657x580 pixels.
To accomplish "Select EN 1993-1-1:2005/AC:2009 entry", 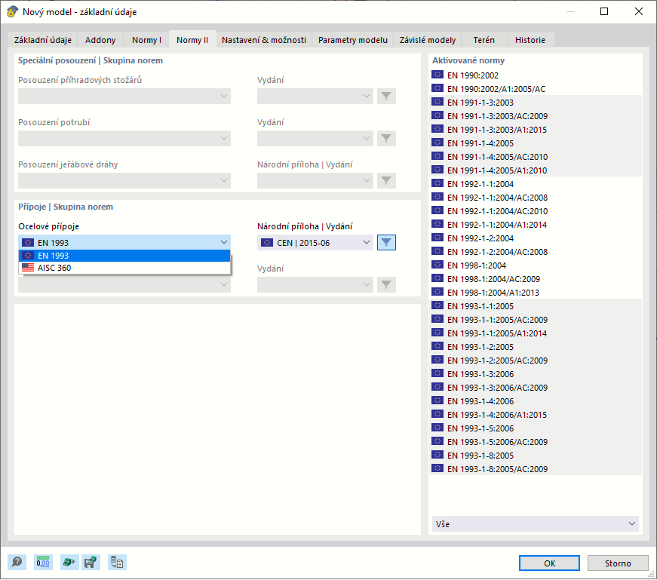I will [x=536, y=319].
